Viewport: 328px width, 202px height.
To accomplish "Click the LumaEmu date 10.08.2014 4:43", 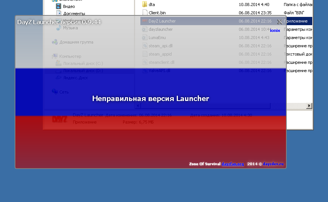I will (254, 38).
